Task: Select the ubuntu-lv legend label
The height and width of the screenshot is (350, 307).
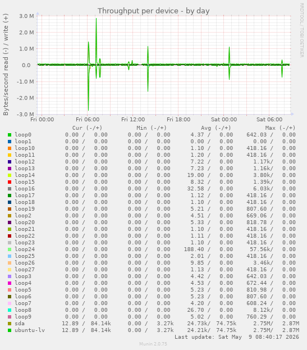Action: pos(30,330)
